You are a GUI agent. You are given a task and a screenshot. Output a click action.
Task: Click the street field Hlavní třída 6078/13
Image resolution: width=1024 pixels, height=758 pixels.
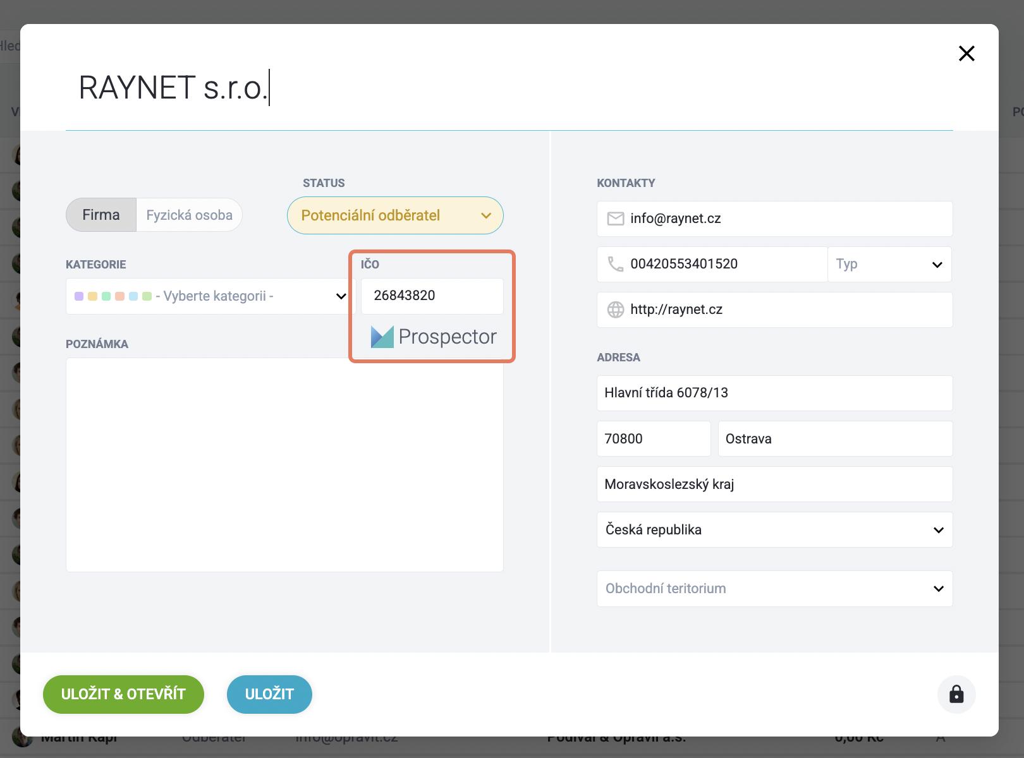[774, 393]
